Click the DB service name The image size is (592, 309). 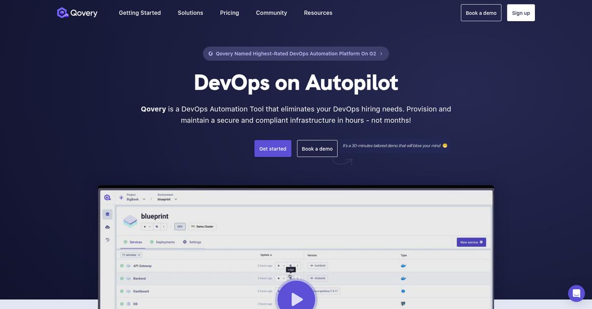tap(135, 304)
